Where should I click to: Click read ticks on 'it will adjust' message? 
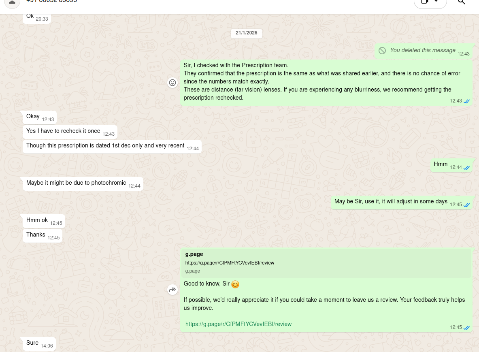click(x=466, y=205)
